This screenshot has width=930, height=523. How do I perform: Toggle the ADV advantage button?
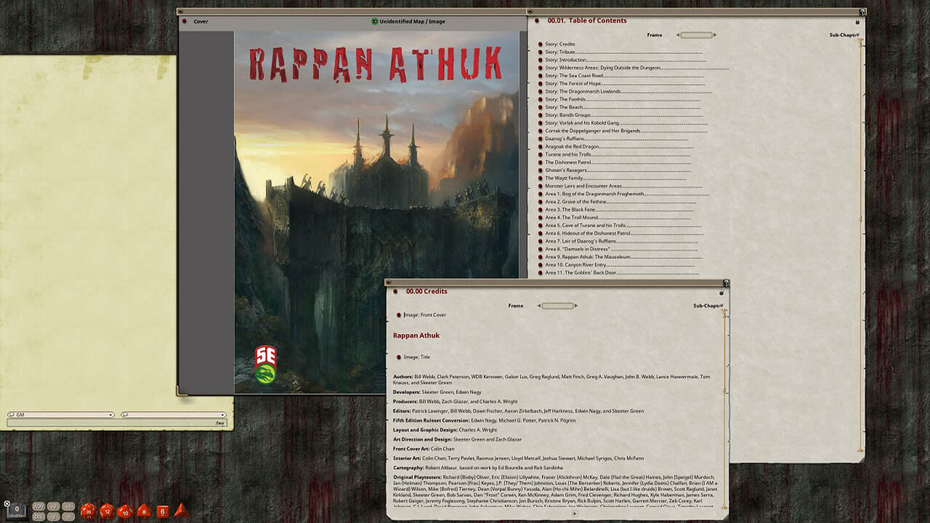coord(39,507)
